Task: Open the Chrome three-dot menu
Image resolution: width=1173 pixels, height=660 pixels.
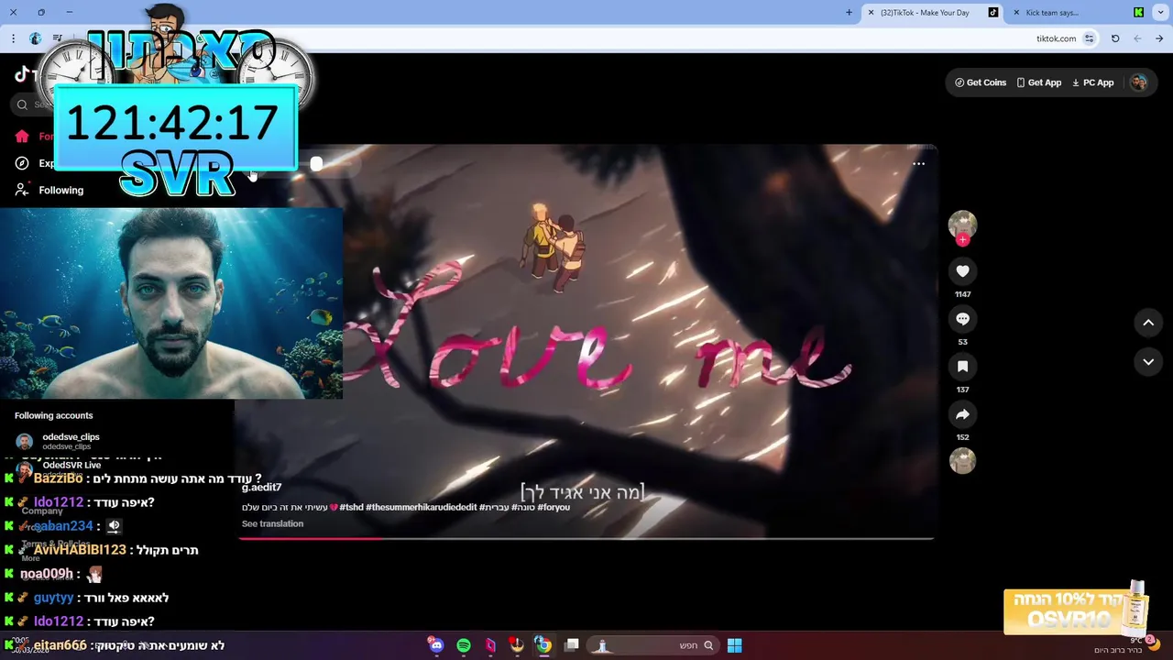Action: pos(13,38)
